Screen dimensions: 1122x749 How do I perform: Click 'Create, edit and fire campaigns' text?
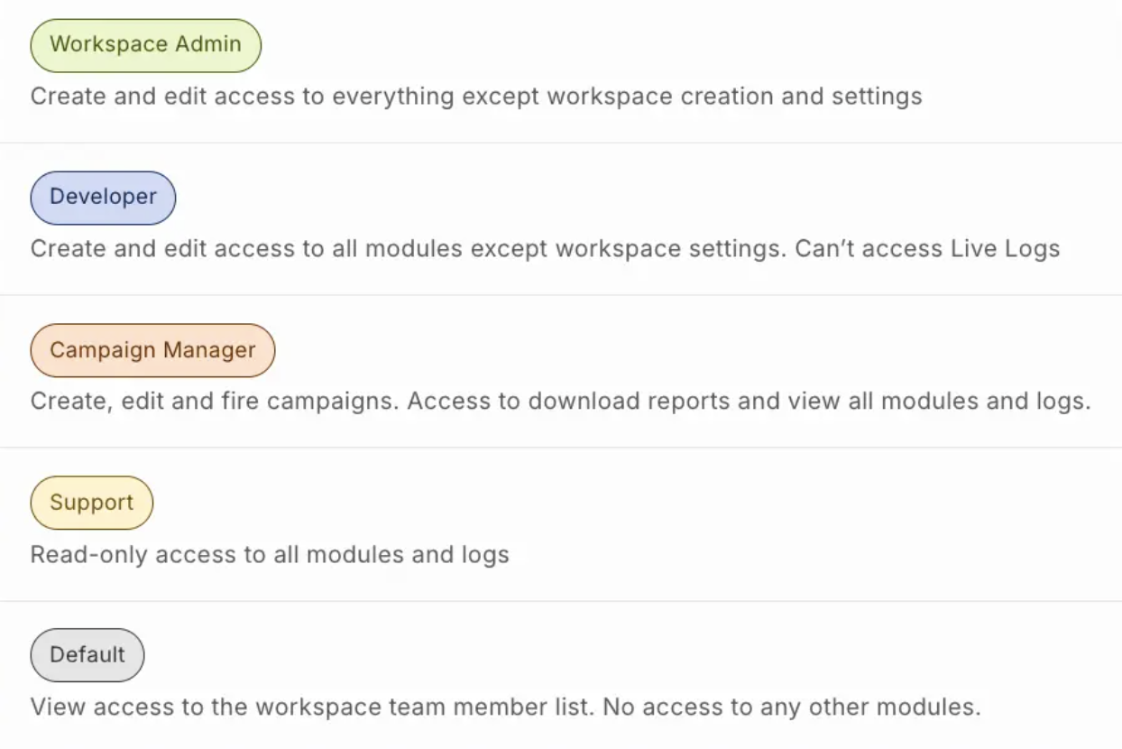coord(215,402)
